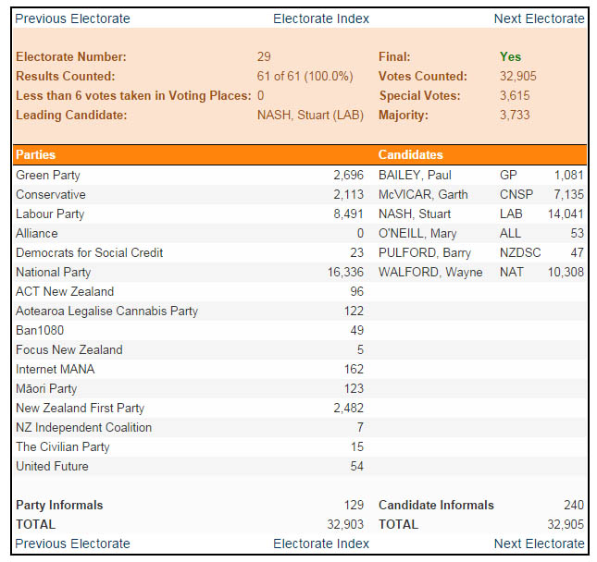Select the bottom Next Electorate link
Viewport: 597px width, 562px height.
coord(539,544)
